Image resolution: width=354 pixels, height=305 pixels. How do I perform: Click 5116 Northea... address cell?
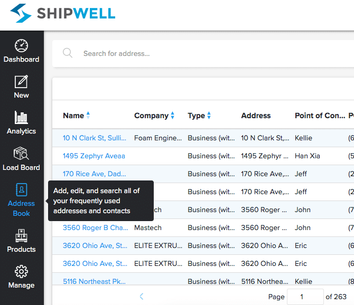pos(265,281)
